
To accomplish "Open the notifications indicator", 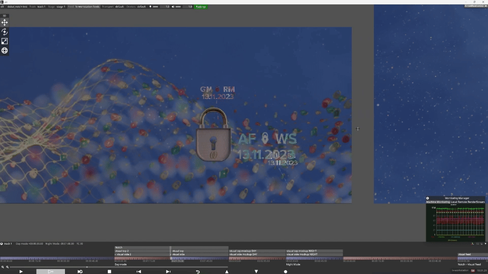I will click(475, 6).
